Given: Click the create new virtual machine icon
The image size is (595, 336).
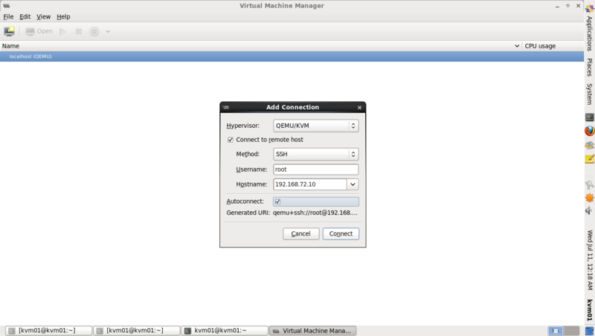Looking at the screenshot, I should tap(9, 31).
